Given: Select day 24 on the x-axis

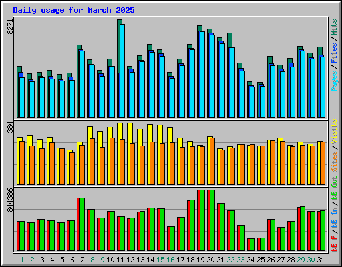Looking at the screenshot, I should [250, 260].
